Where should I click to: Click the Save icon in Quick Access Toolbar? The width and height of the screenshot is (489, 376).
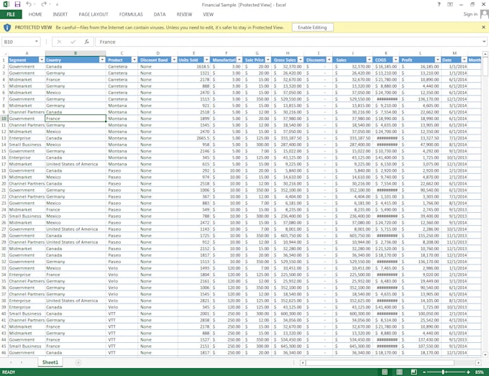coord(17,4)
